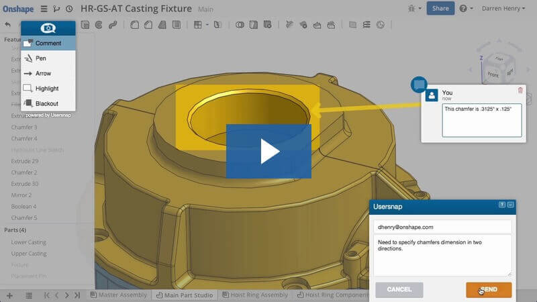Add new tab with plus icon
537x302 pixels.
tap(9, 295)
